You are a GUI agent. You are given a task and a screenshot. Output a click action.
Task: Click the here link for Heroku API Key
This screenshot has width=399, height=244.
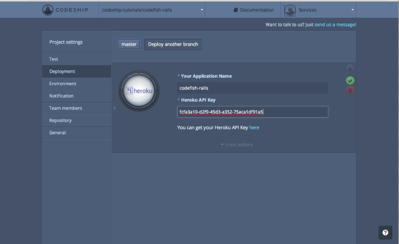coord(254,127)
